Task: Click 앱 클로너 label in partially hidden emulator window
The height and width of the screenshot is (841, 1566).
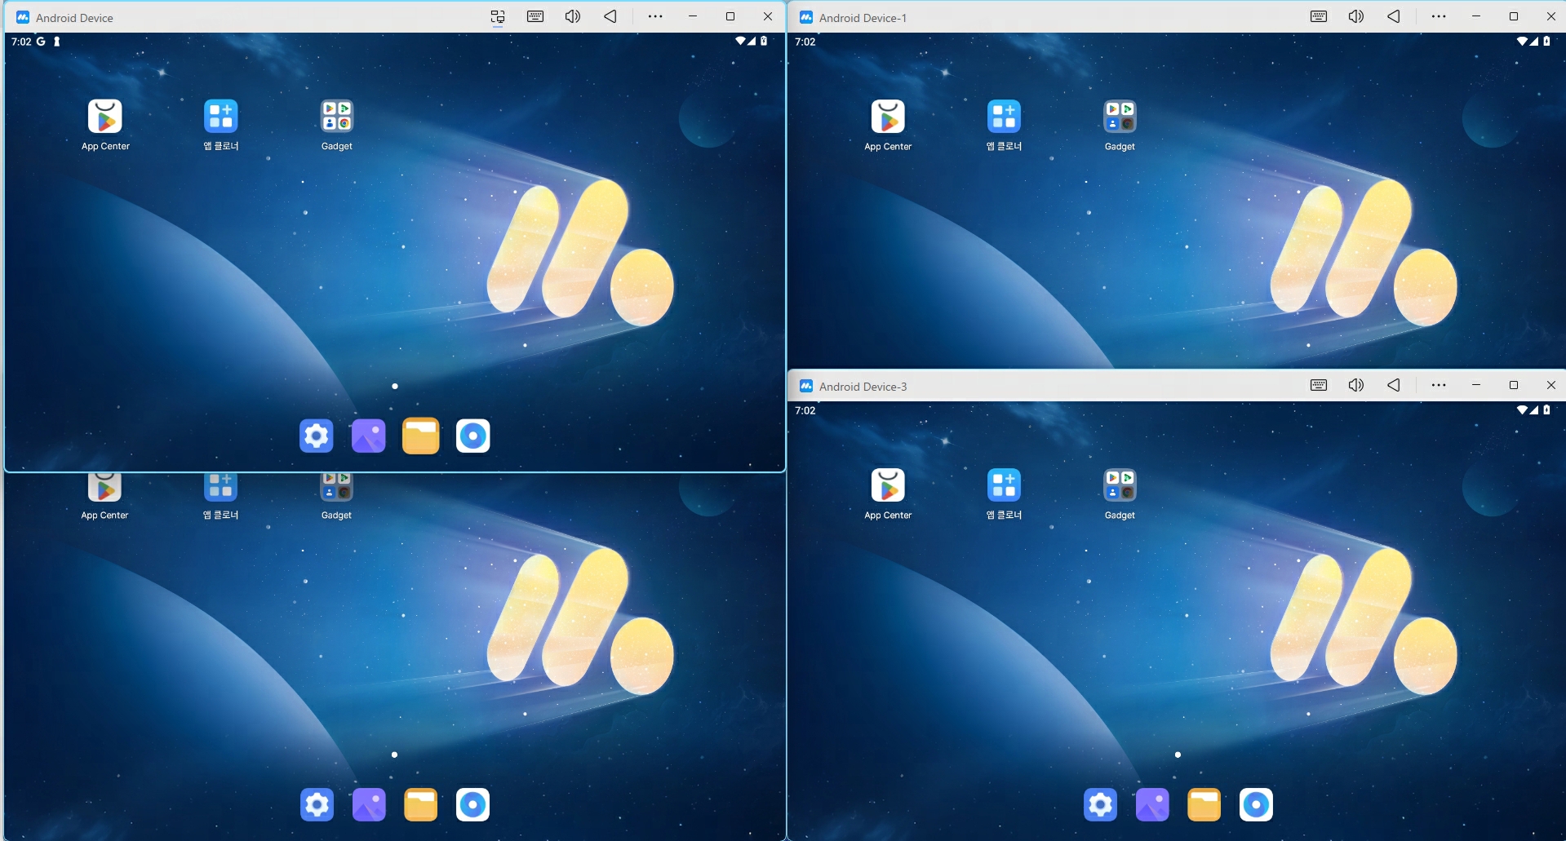Action: click(220, 516)
